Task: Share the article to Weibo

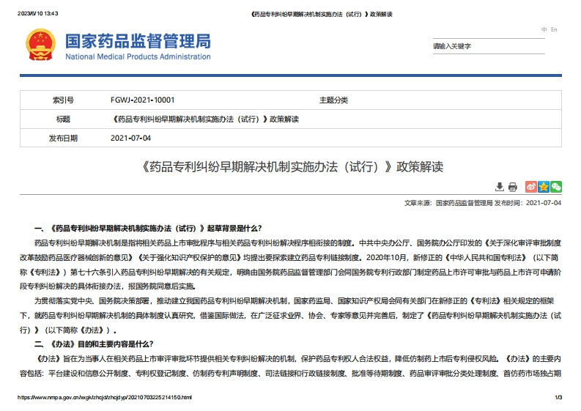Action: [x=532, y=187]
